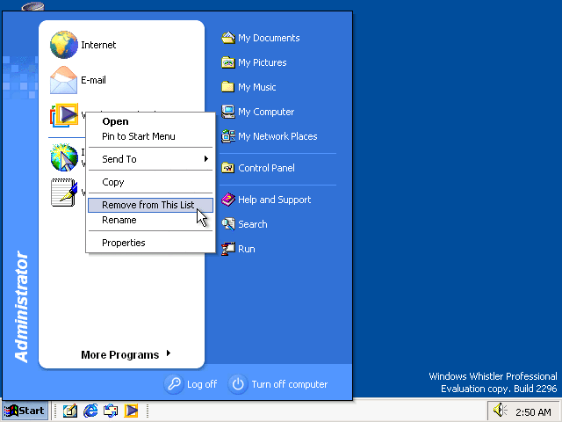The width and height of the screenshot is (562, 422).
Task: Choose Rename in the context menu
Action: coord(150,220)
